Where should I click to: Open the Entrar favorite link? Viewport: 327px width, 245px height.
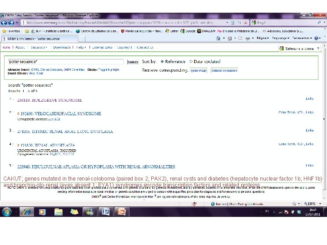[172, 31]
